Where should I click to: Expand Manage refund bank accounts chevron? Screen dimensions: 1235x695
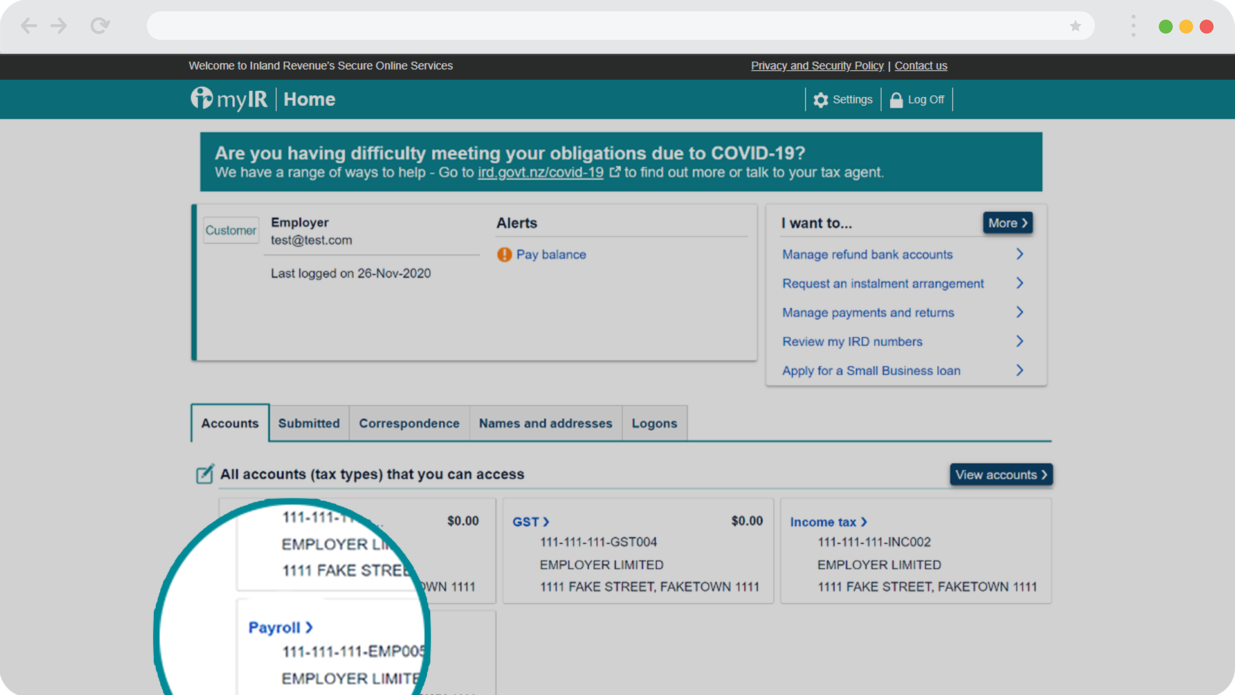point(1020,254)
